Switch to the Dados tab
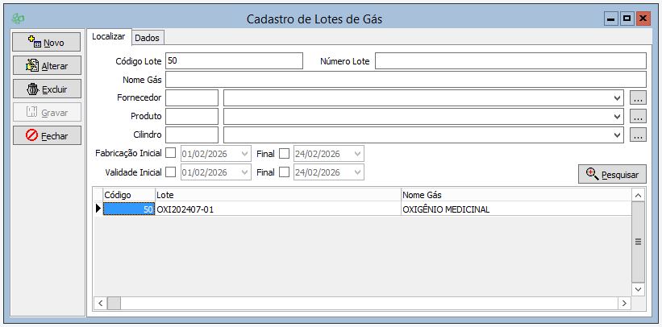This screenshot has height=327, width=662. point(147,38)
